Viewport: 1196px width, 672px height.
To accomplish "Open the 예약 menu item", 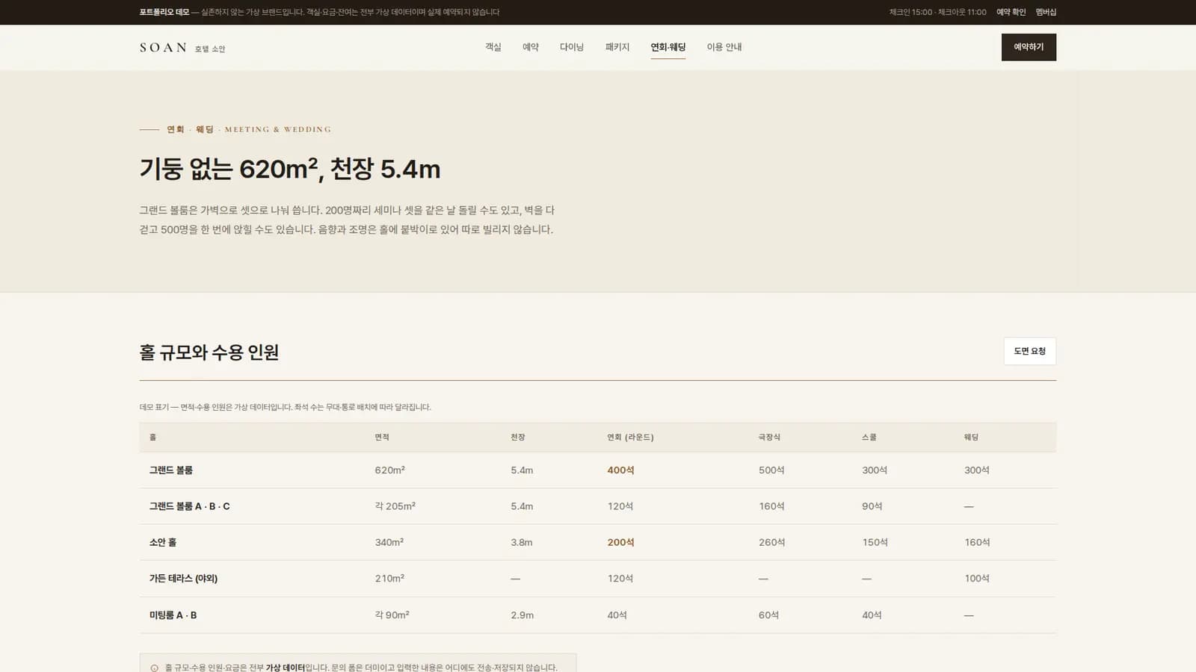I will tap(531, 47).
